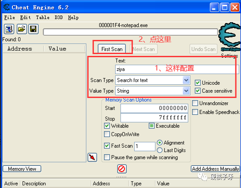Click the floppy disk save icon
Viewport: 241px width, 188px height.
point(33,29)
